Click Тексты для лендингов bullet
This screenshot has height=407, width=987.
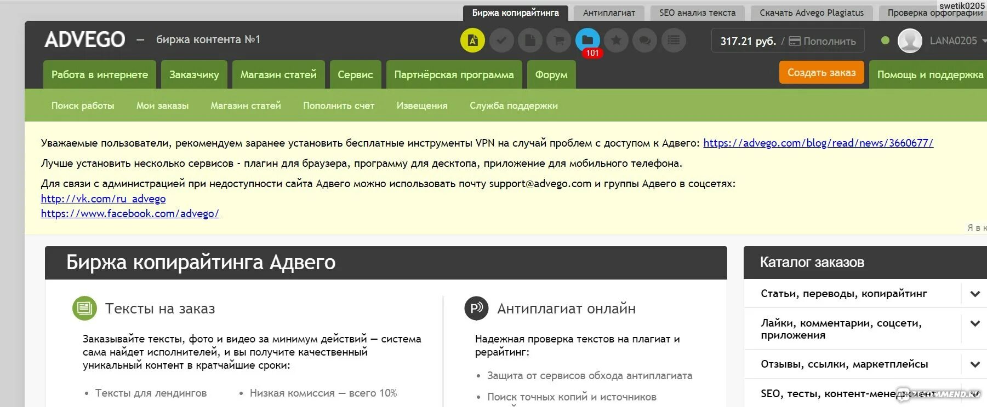click(x=151, y=393)
